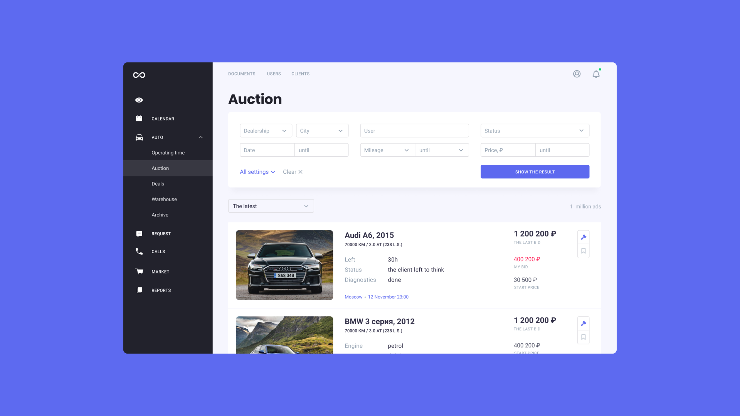Open the Status dropdown filter
Screen dimensions: 740x416
(x=535, y=131)
